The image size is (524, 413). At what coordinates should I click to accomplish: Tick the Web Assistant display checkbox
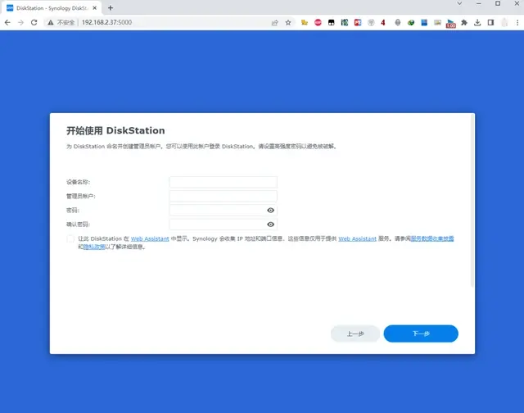tap(70, 238)
